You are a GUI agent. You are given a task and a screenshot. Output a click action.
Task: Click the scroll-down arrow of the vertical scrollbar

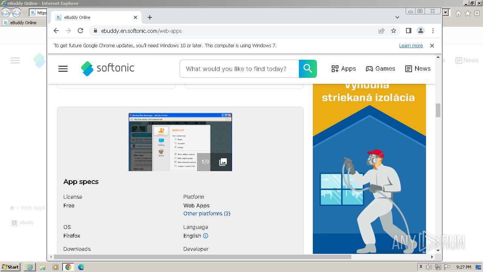pos(438,250)
